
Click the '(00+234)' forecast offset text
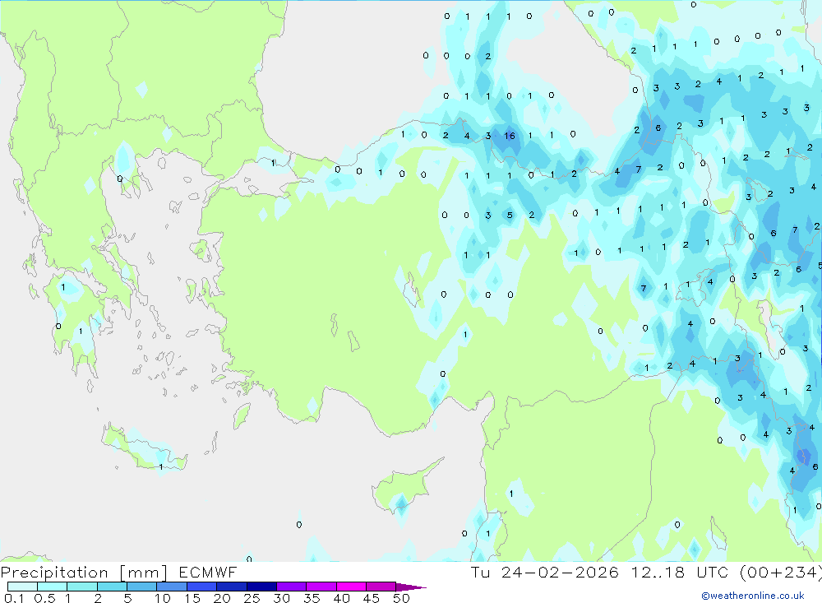click(x=781, y=572)
